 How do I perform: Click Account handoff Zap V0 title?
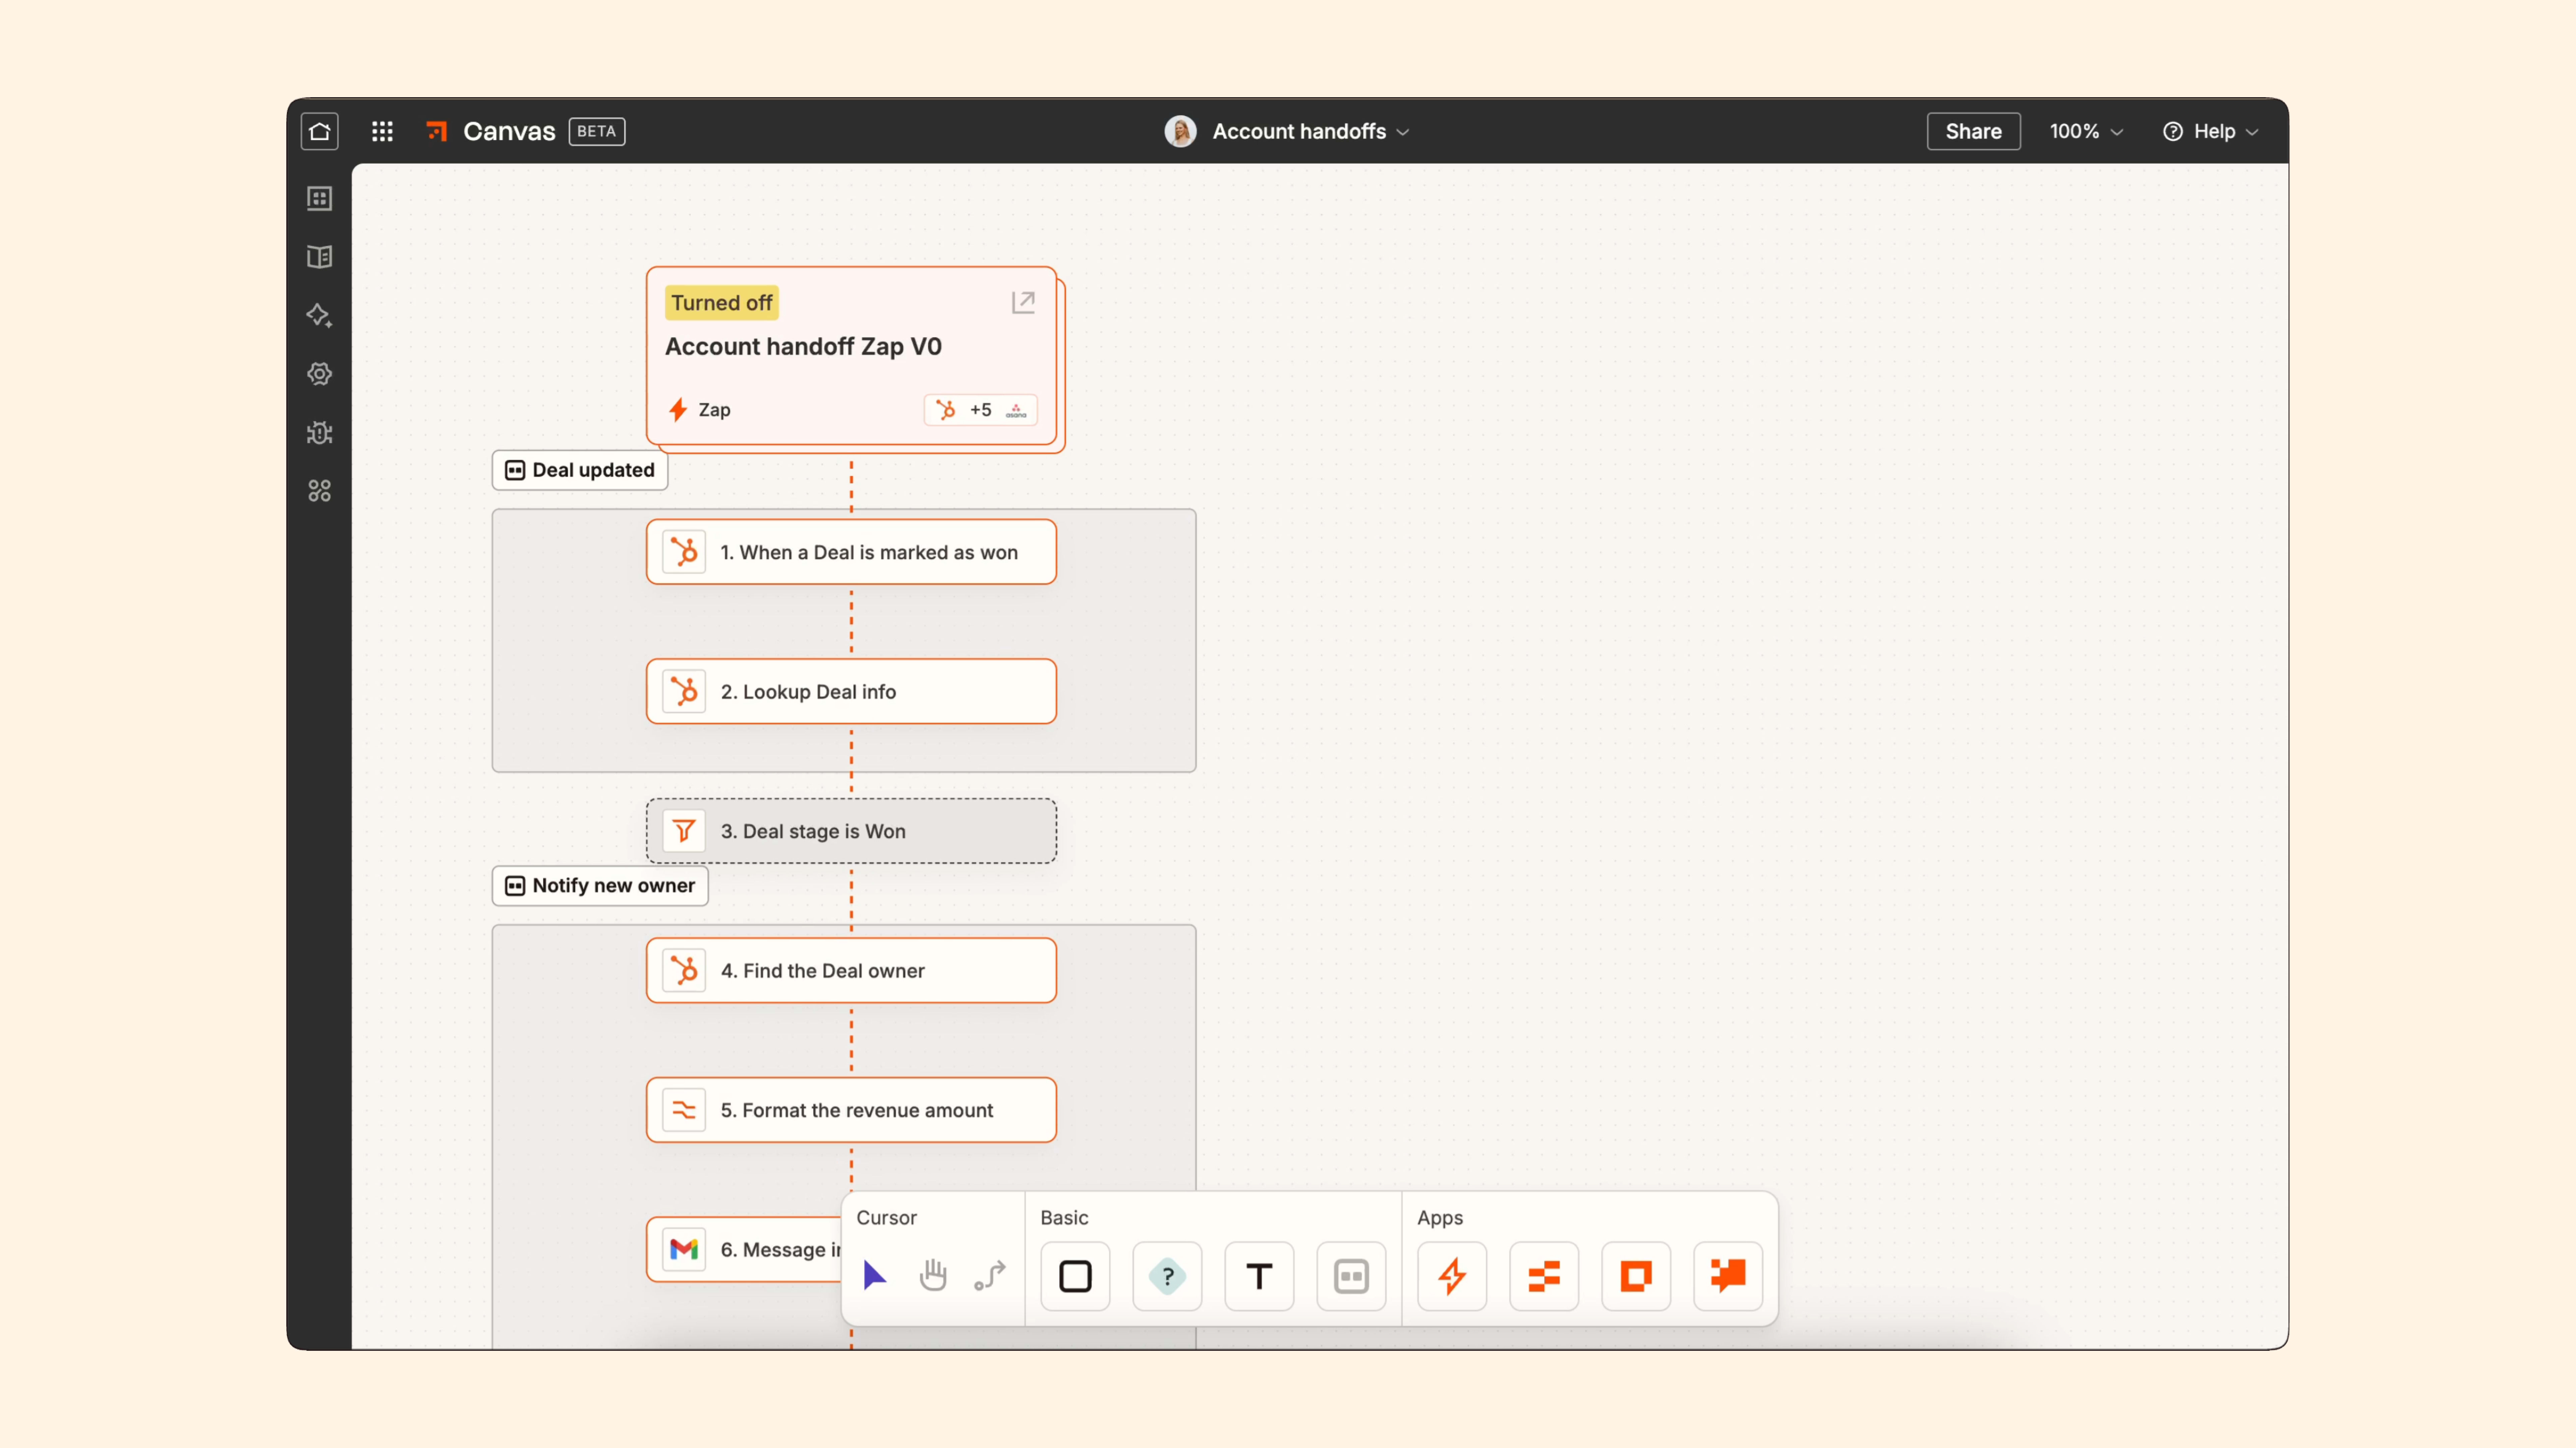click(803, 346)
